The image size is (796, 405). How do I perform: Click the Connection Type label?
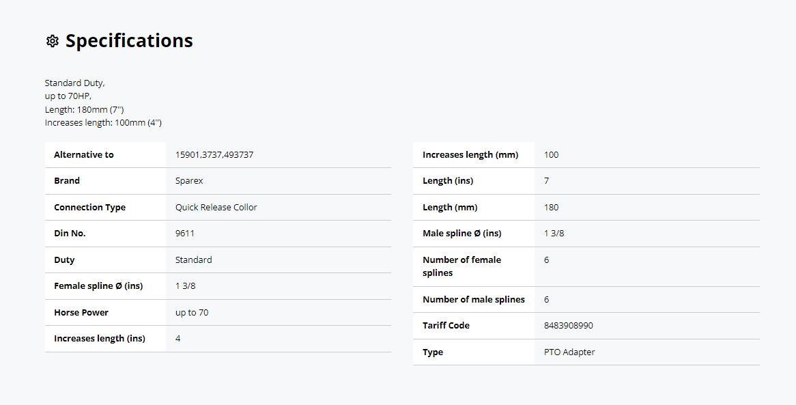[89, 208]
